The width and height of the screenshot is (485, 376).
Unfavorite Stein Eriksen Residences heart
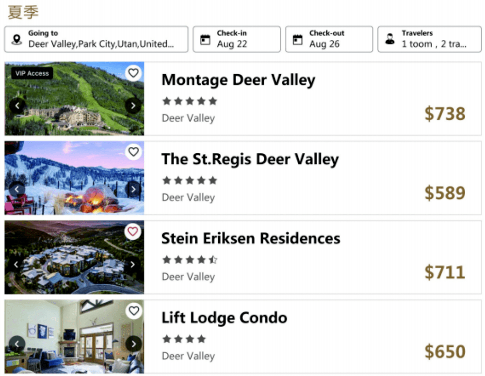[133, 231]
